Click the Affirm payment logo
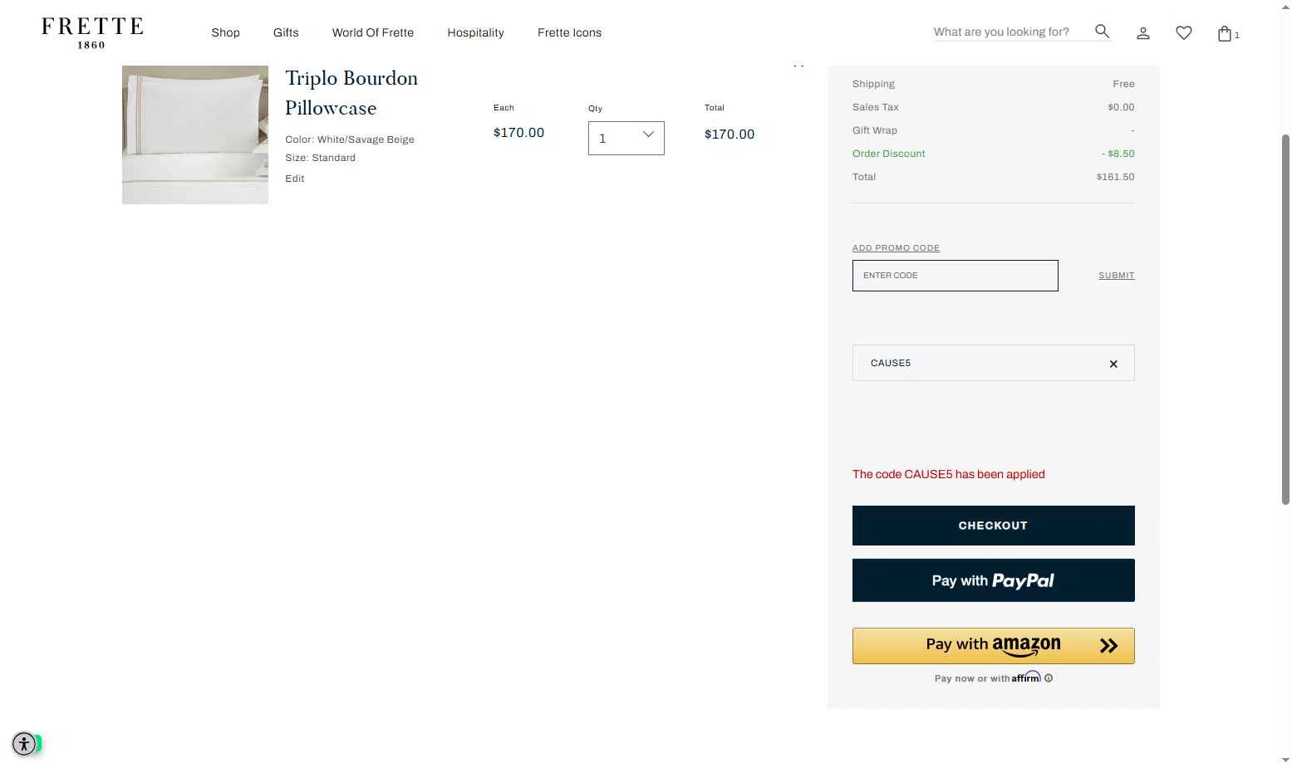The image size is (1292, 768). pyautogui.click(x=1026, y=677)
